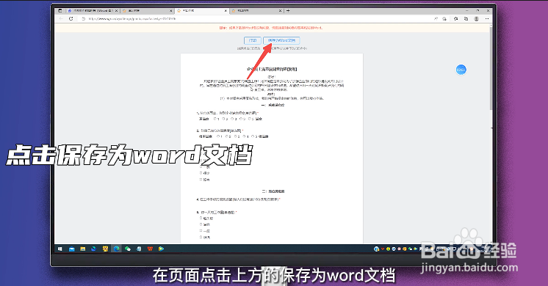This screenshot has width=548, height=286.
Task: Switch to the second browser tab
Action: tap(146, 11)
